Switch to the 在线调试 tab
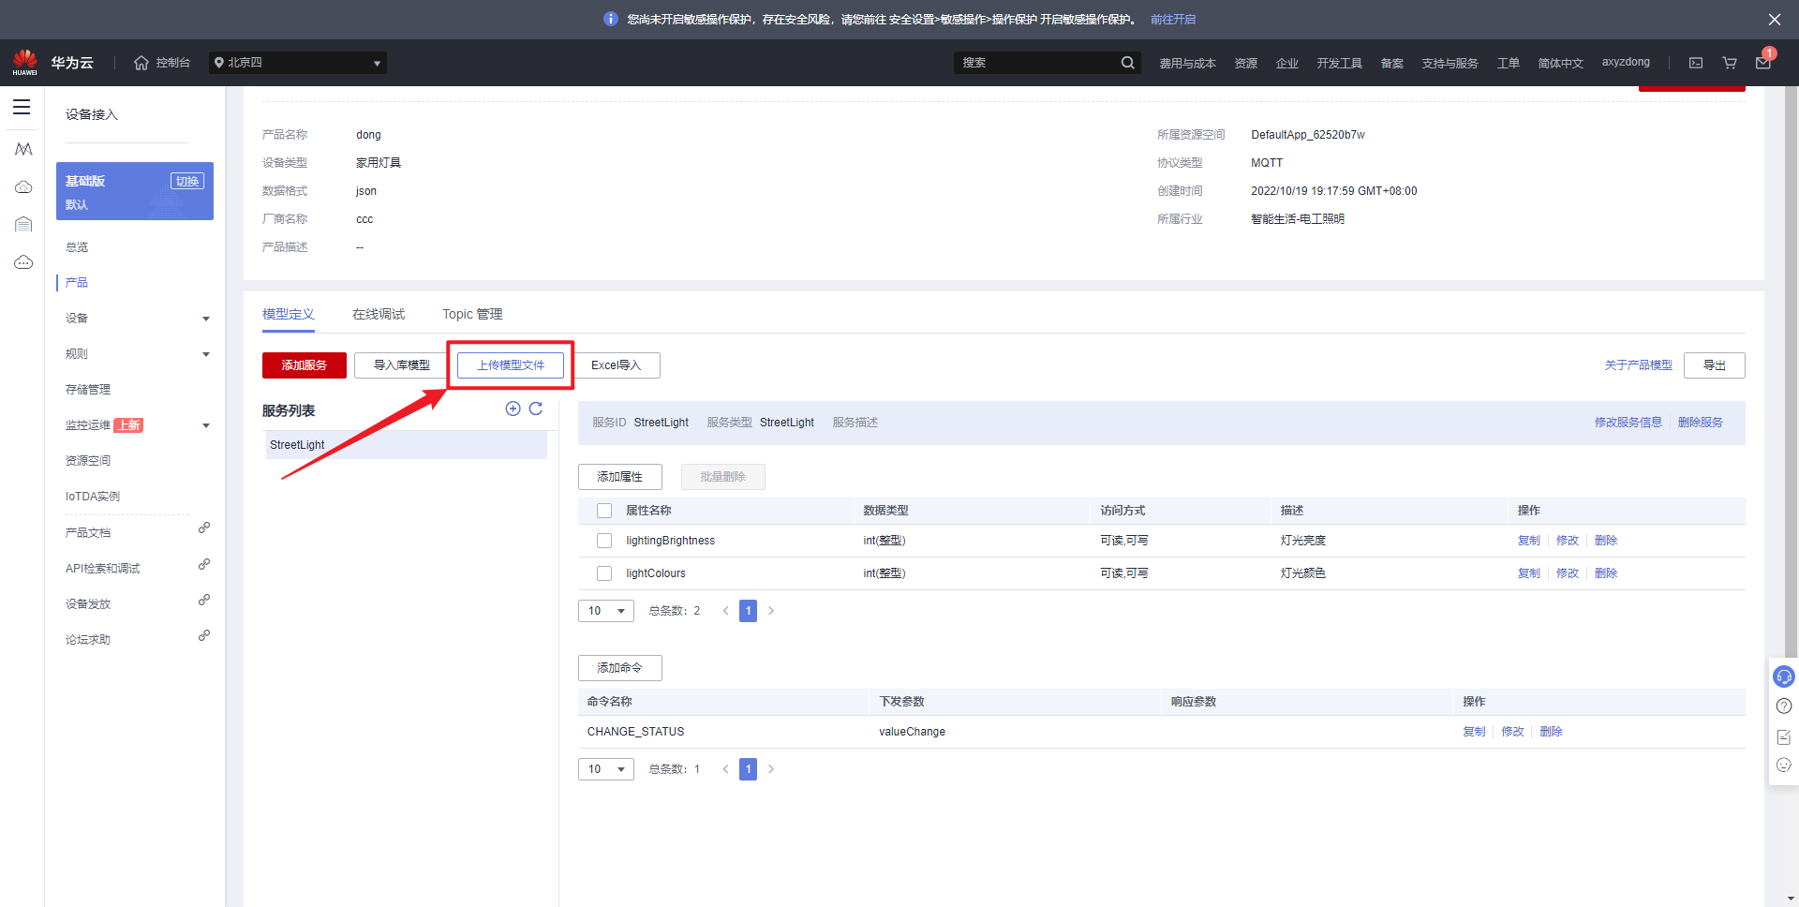 click(x=379, y=314)
